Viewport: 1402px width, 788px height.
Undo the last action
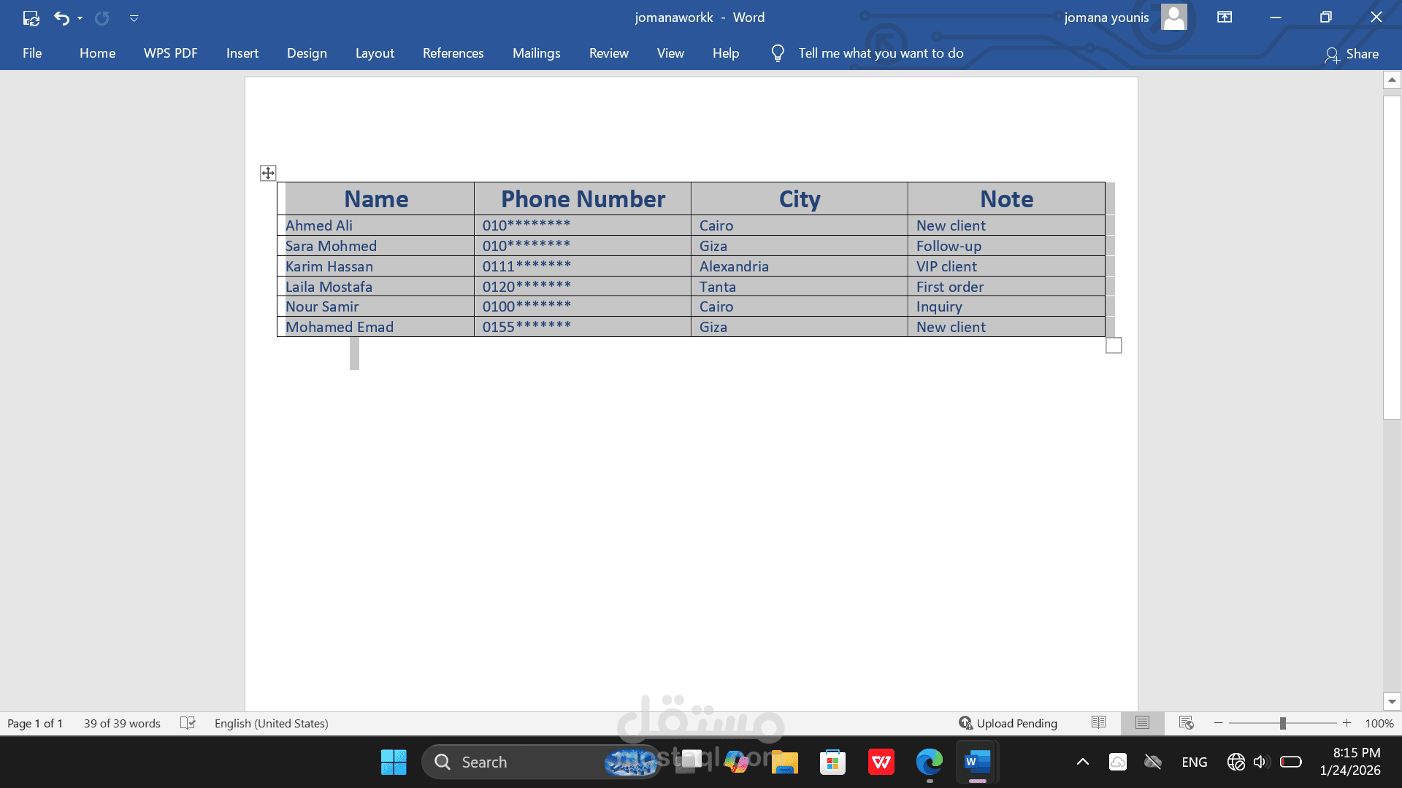(x=62, y=18)
